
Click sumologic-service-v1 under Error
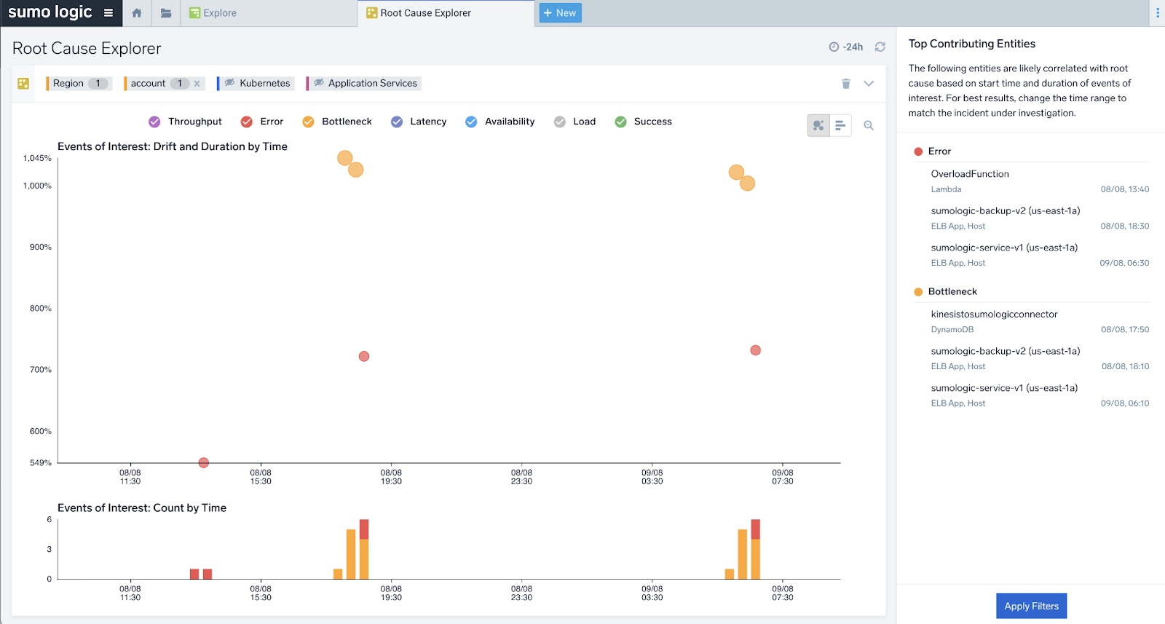[1004, 248]
